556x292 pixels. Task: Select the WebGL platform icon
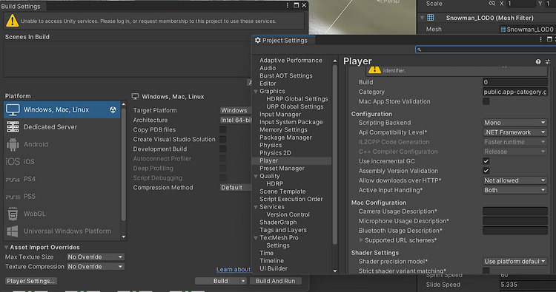point(13,214)
